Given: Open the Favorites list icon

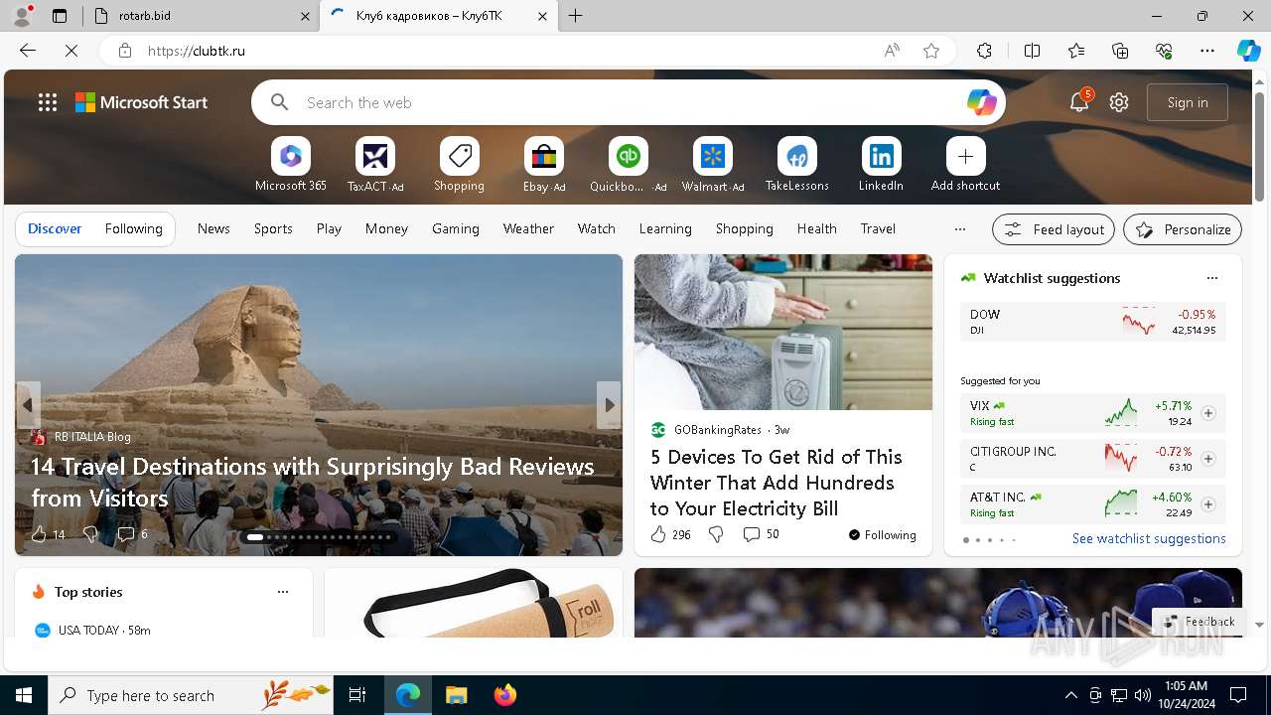Looking at the screenshot, I should click(1076, 51).
